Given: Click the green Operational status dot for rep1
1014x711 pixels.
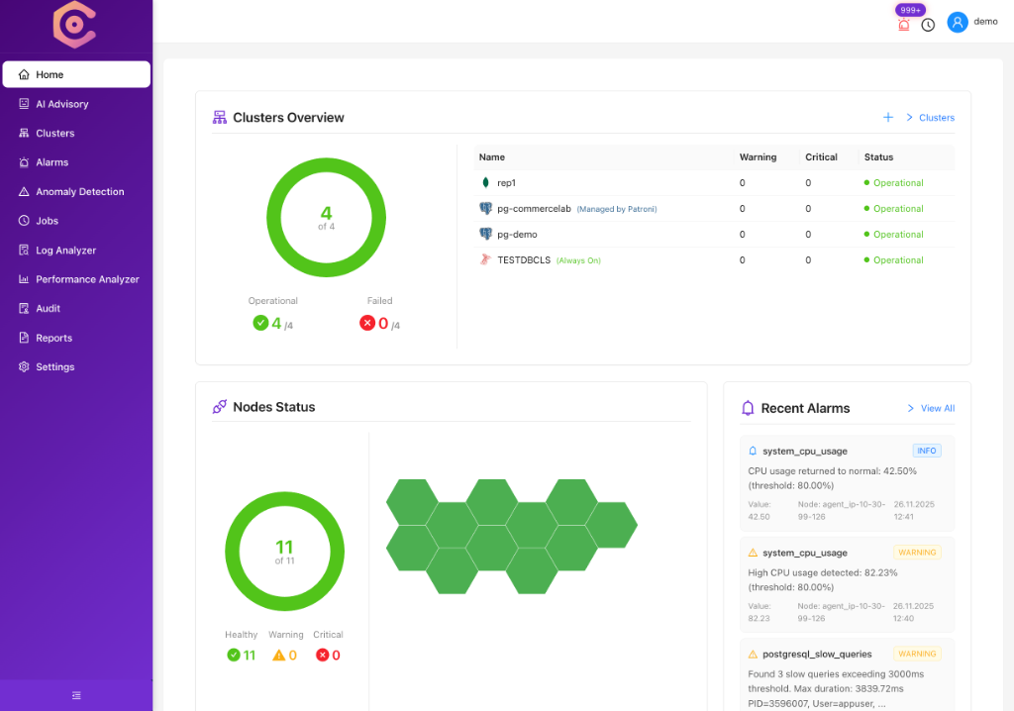Looking at the screenshot, I should pos(866,182).
